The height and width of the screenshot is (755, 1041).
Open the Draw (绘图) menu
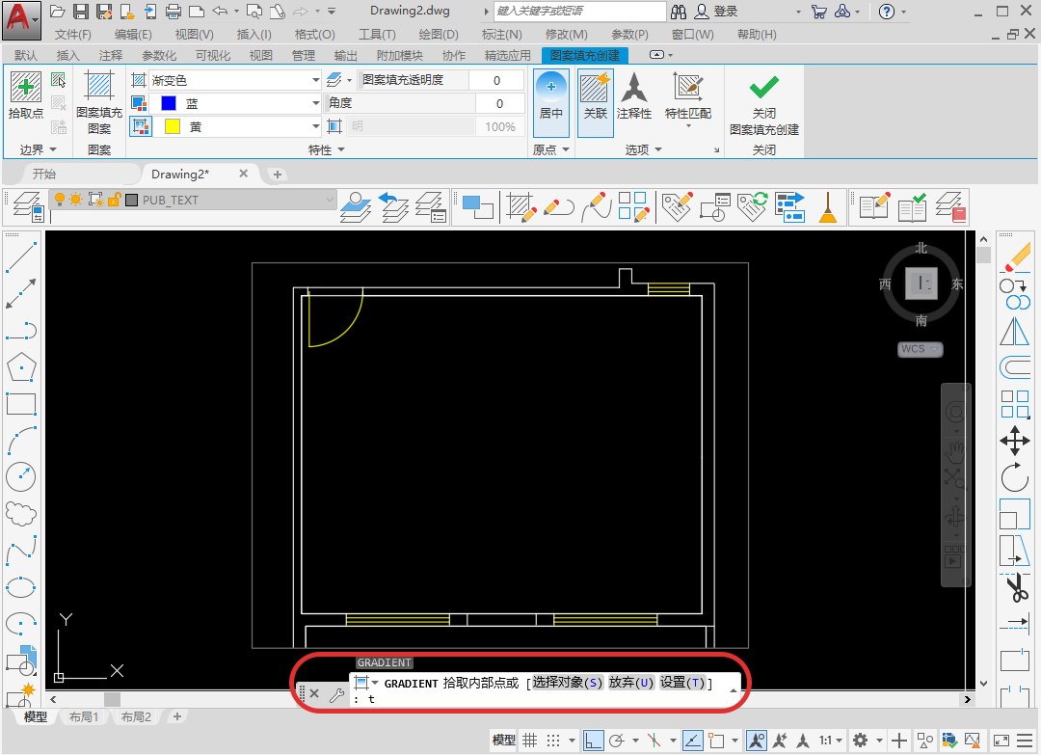(x=439, y=35)
